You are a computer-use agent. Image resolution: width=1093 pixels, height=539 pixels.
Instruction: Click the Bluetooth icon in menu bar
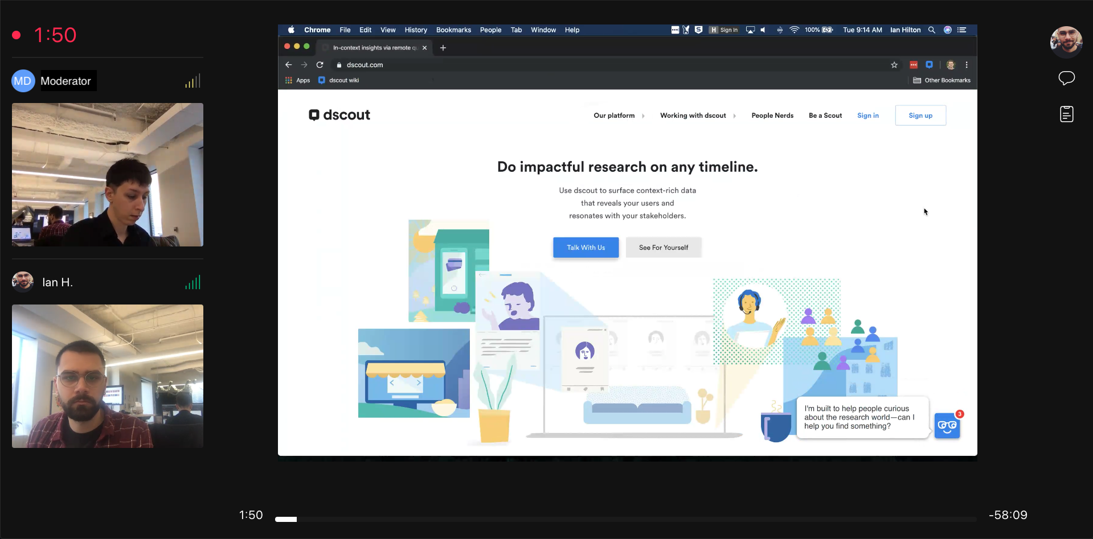click(779, 30)
